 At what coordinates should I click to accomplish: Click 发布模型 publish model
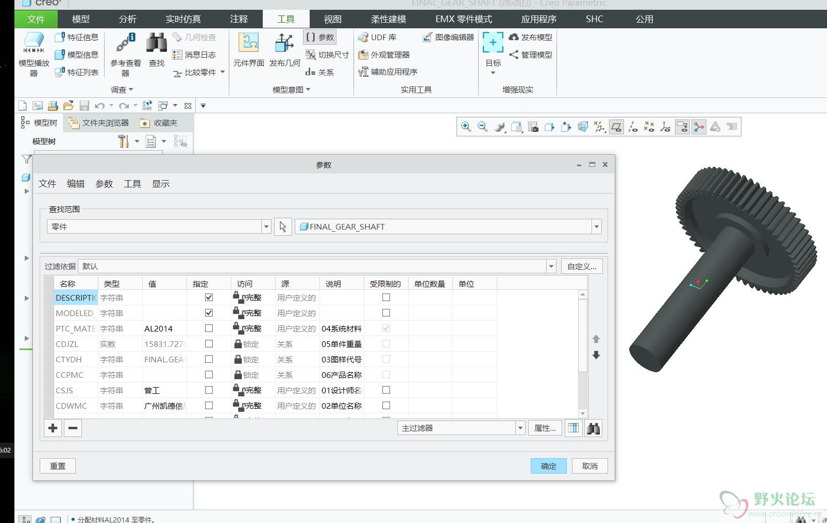point(530,37)
